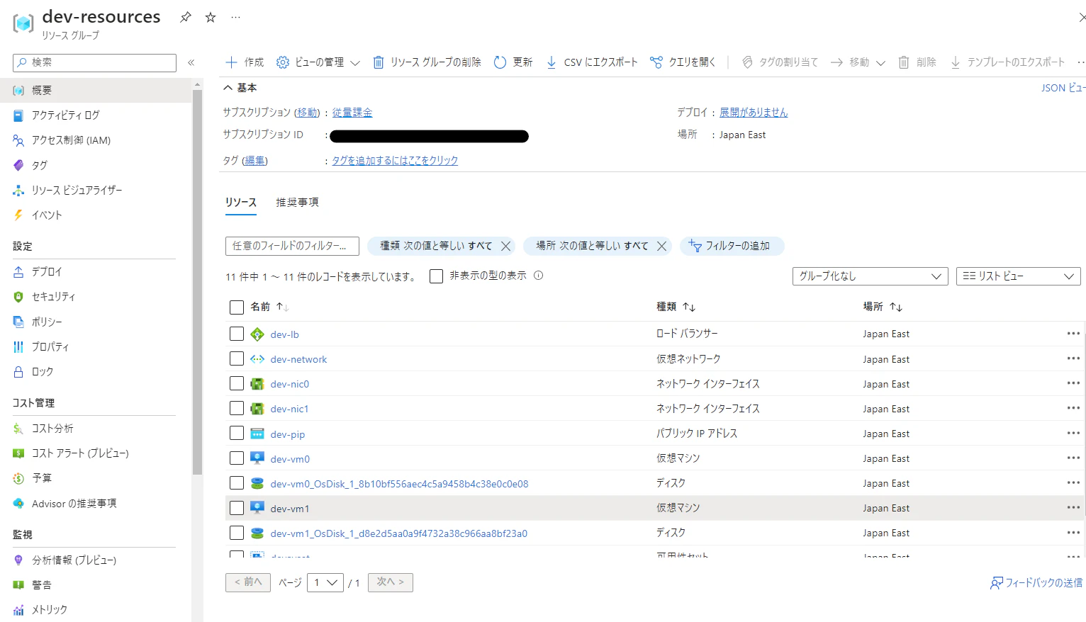Click タグを追加するにはここをクリック link

[x=395, y=161]
